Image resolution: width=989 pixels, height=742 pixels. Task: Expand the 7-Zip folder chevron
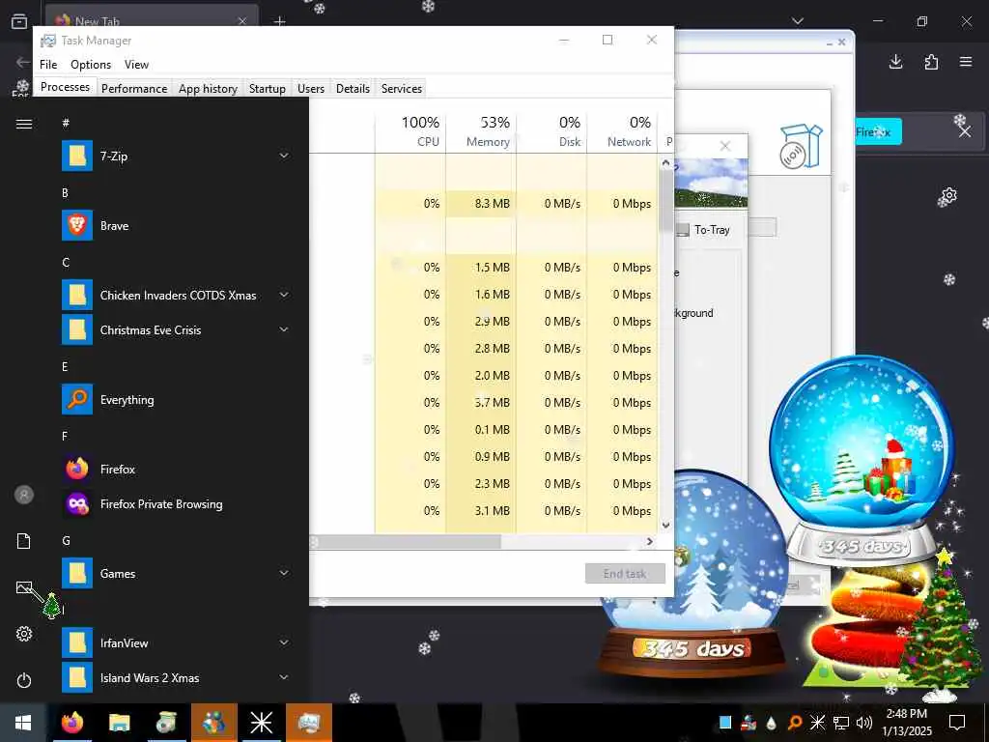pyautogui.click(x=285, y=156)
